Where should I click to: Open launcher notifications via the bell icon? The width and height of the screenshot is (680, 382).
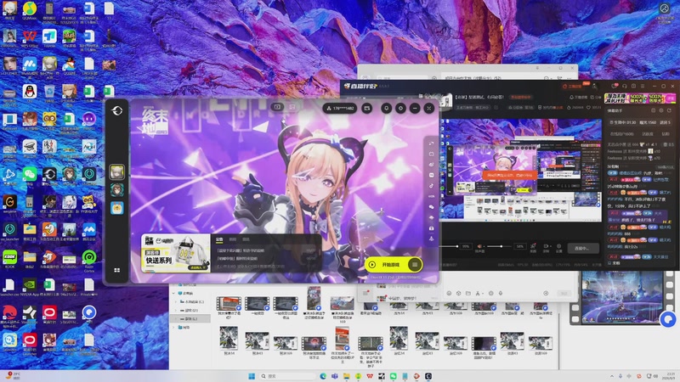386,109
